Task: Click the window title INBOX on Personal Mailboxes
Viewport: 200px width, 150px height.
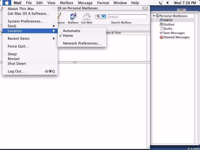Action: click(x=75, y=8)
